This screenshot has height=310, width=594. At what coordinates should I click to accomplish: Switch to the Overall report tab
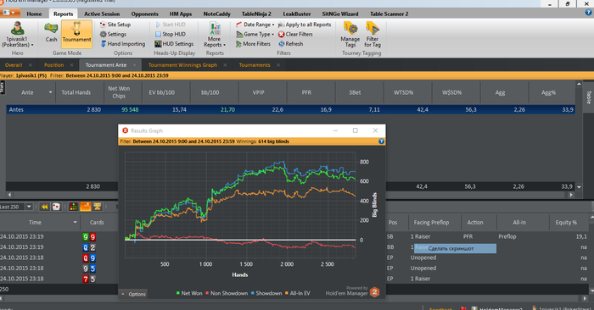pyautogui.click(x=14, y=65)
